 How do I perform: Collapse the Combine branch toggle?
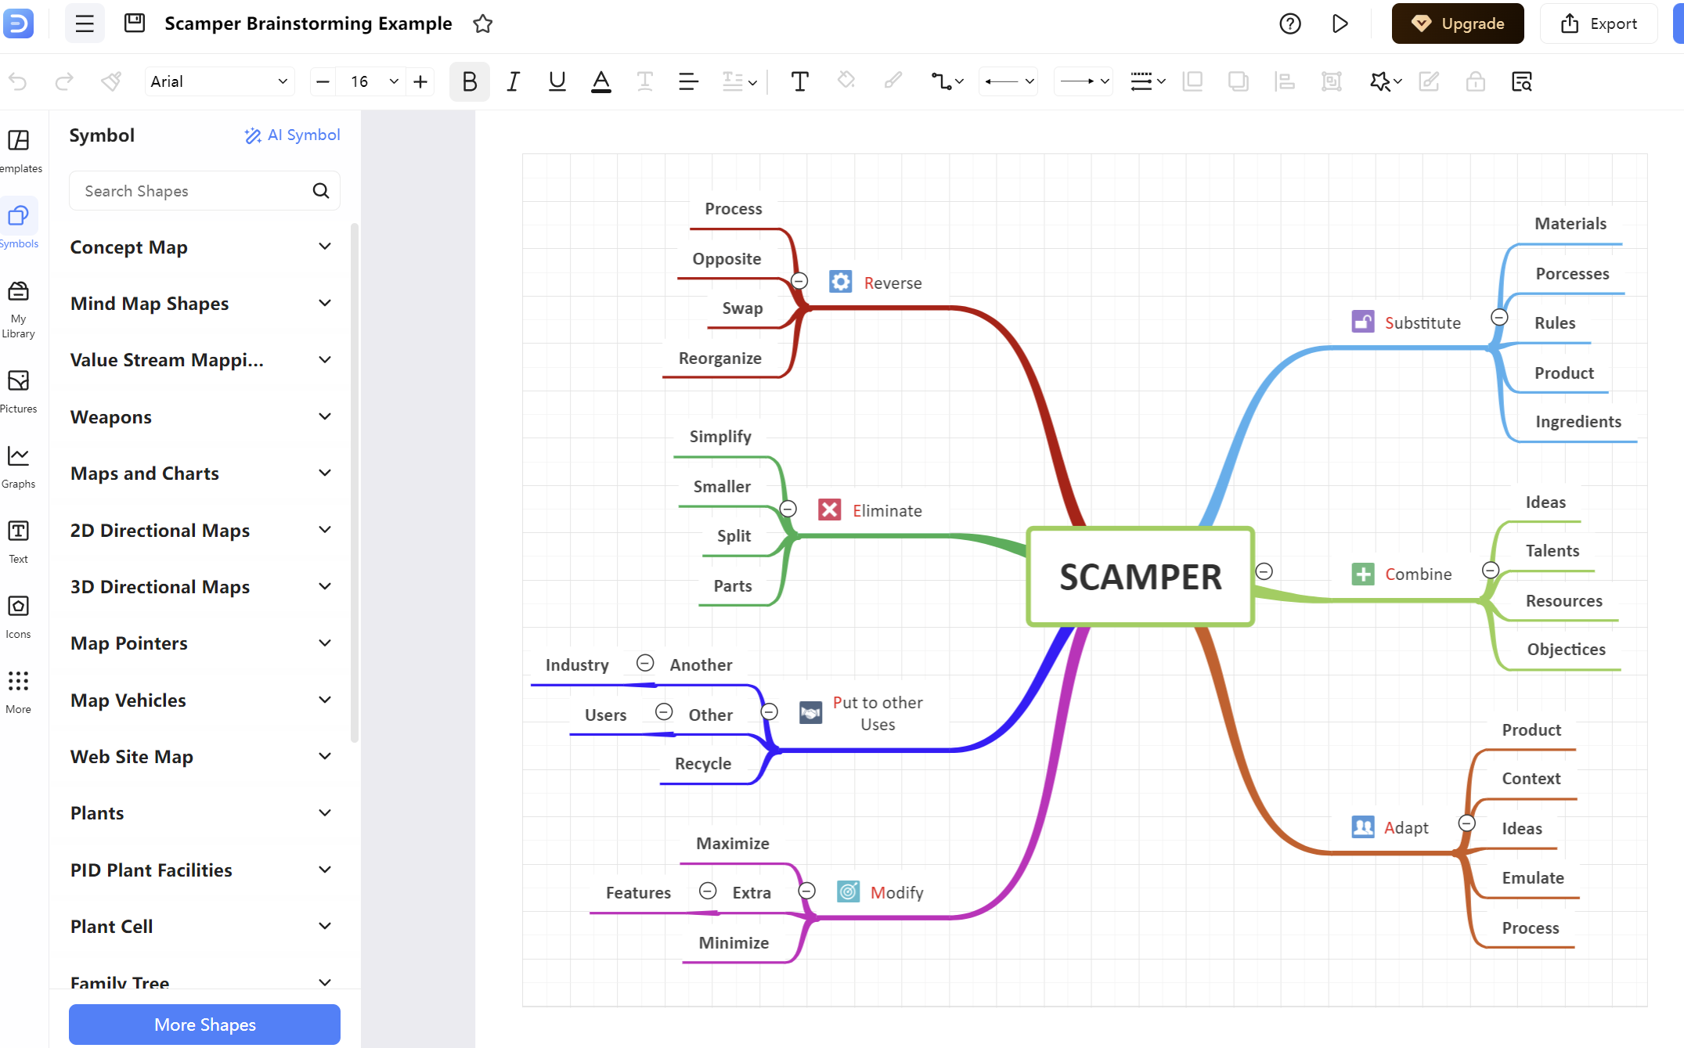pyautogui.click(x=1491, y=570)
